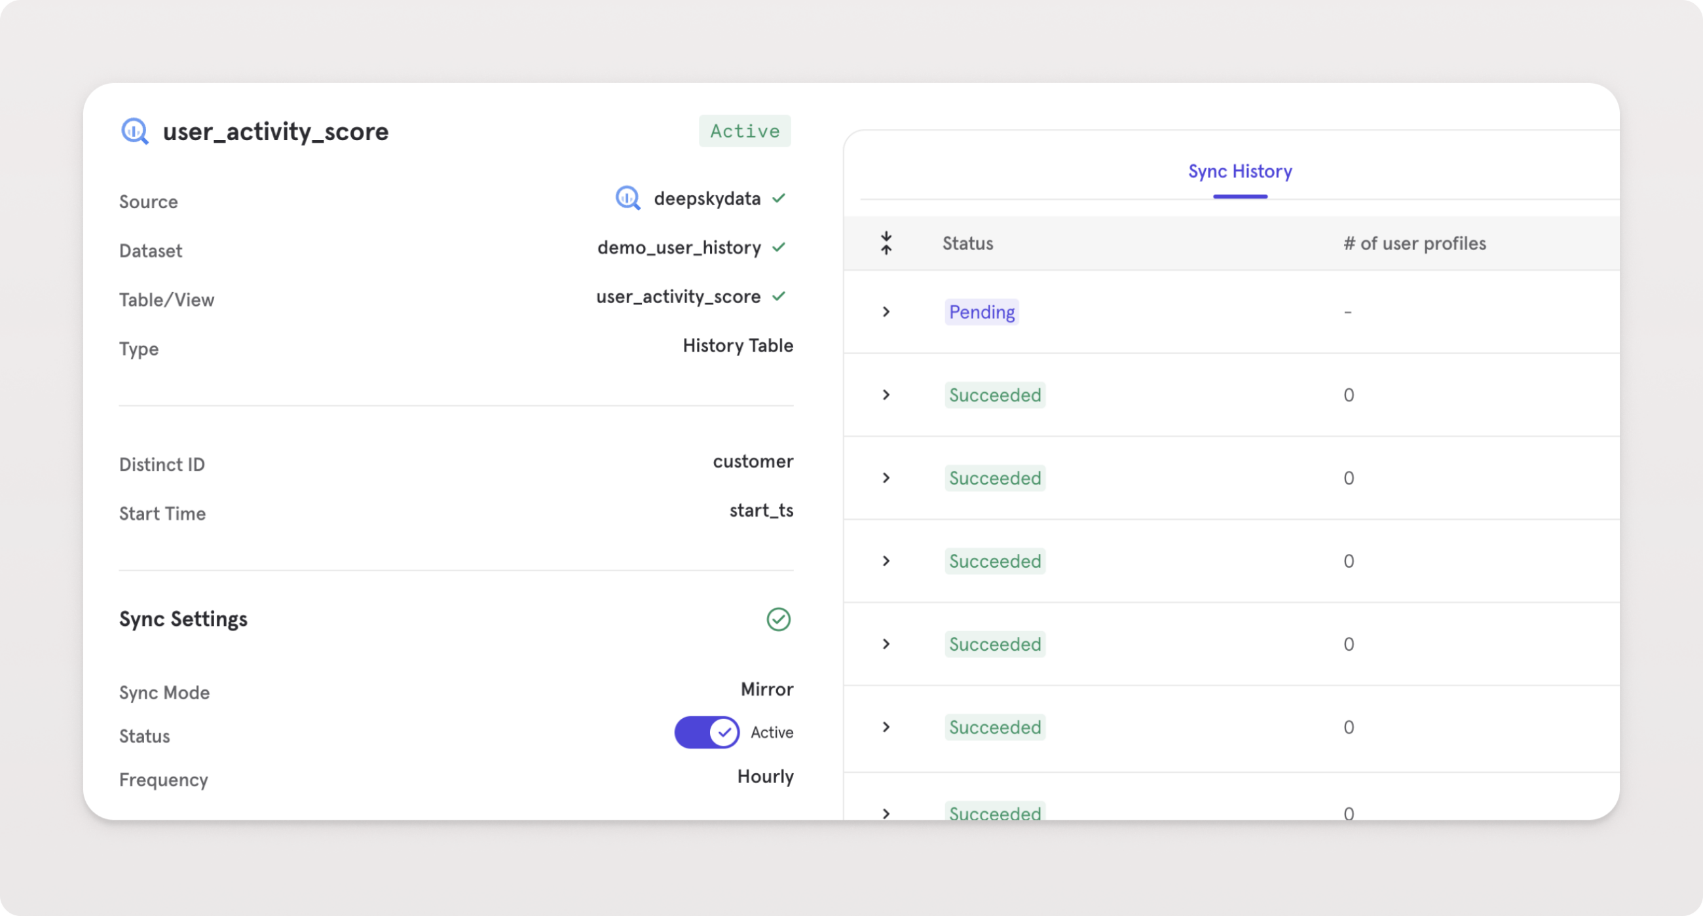1703x916 pixels.
Task: Toggle the Active sync status switch
Action: 706,732
